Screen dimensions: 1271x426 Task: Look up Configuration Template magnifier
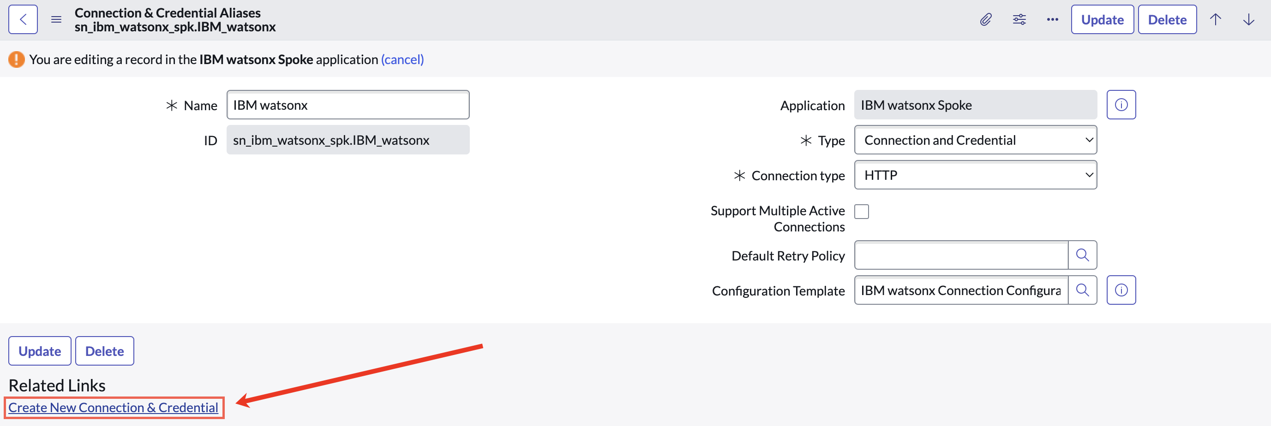pyautogui.click(x=1083, y=290)
